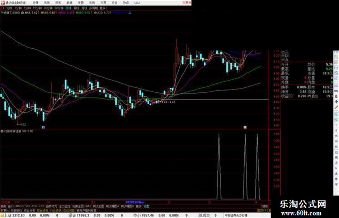This screenshot has width=339, height=218.
Task: Switch to 分时 chart tab
Action: [9, 8]
